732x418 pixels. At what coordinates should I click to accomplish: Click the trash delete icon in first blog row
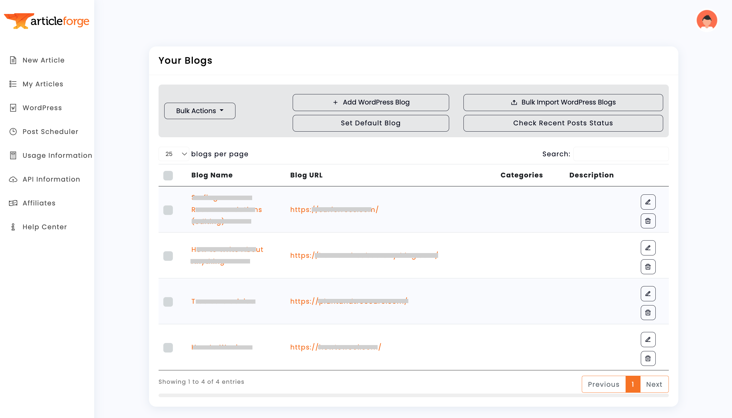click(x=648, y=221)
